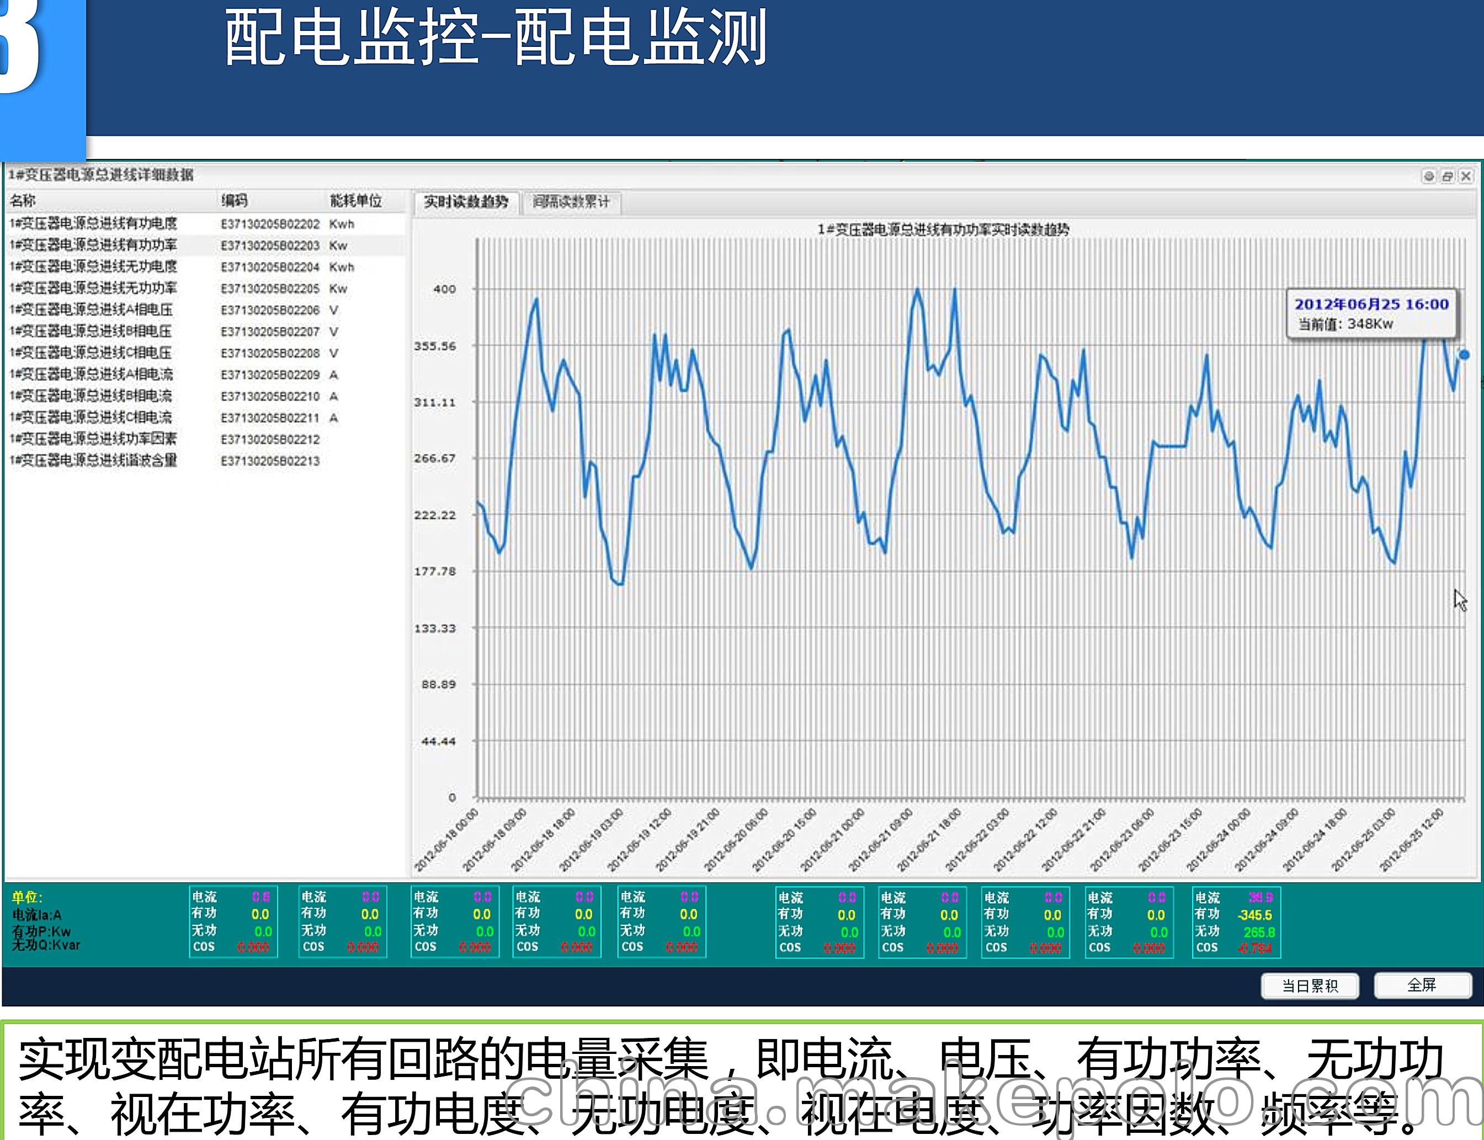Click the chart title 1#变压器电源总进线有功功率实时读数趋势
Viewport: 1484px width, 1140px height.
943,230
